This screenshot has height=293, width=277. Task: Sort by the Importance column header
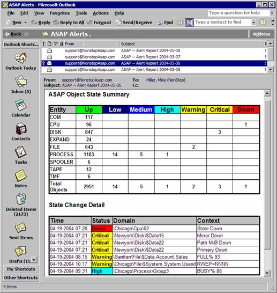click(x=43, y=44)
